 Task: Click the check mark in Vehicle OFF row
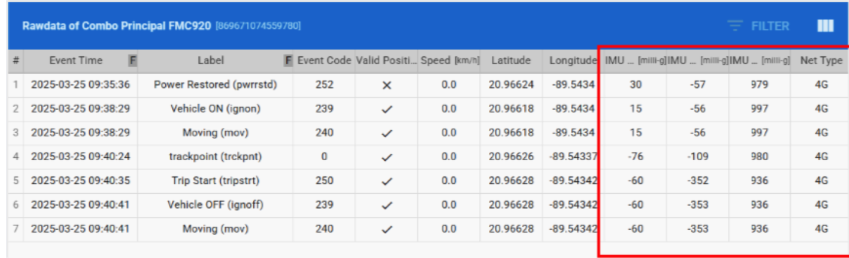pos(387,205)
